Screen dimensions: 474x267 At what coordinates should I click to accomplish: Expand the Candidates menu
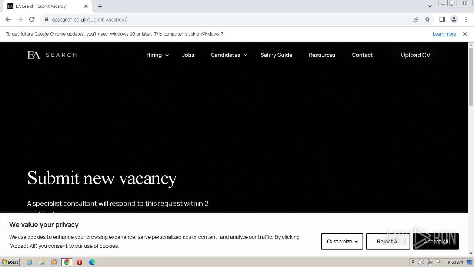(229, 55)
